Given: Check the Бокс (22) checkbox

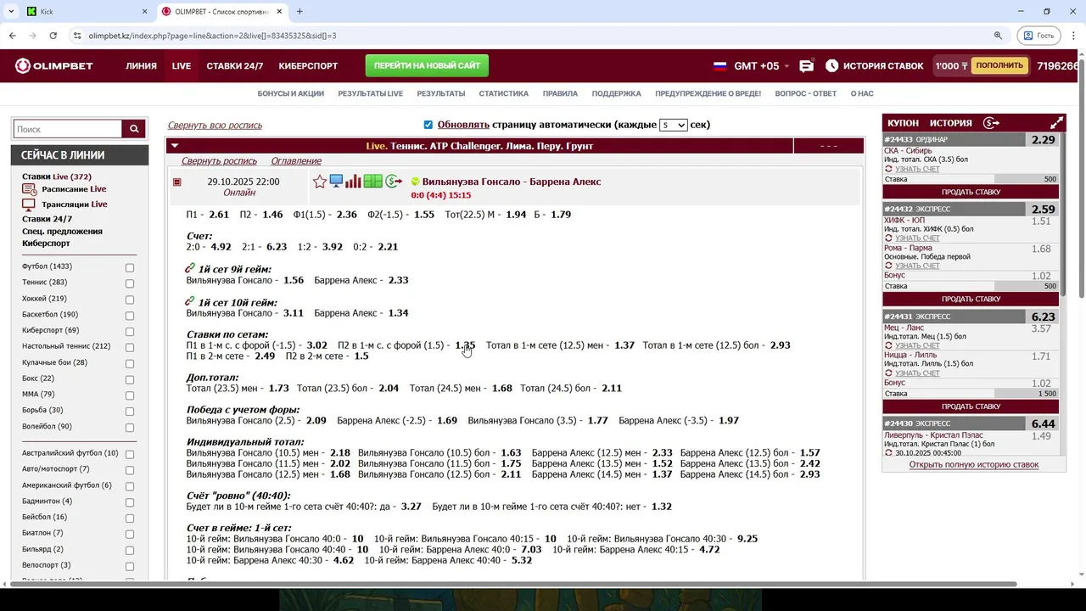Looking at the screenshot, I should point(130,379).
